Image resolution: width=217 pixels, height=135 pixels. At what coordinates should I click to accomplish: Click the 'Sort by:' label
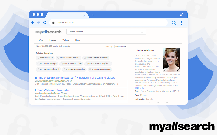point(109,47)
